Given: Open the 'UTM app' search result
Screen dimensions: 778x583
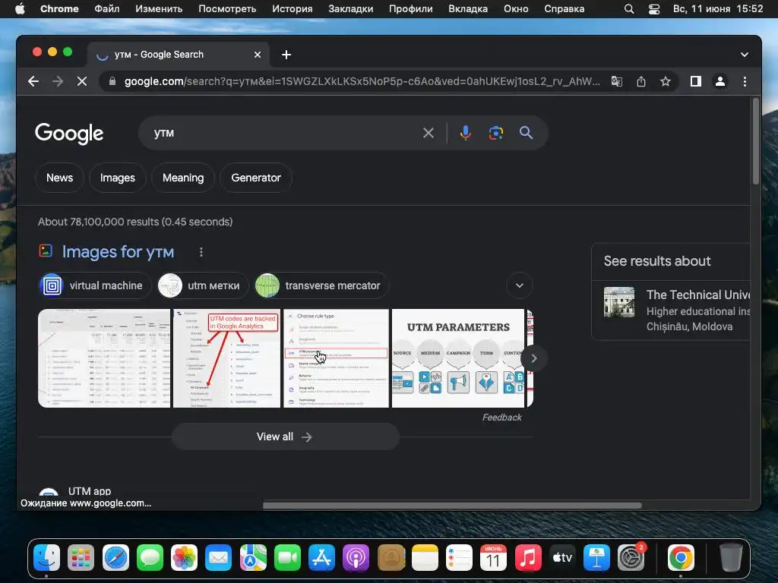Looking at the screenshot, I should (90, 491).
